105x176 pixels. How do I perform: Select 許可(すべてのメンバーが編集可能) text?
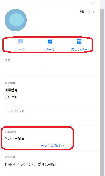tap(30, 164)
